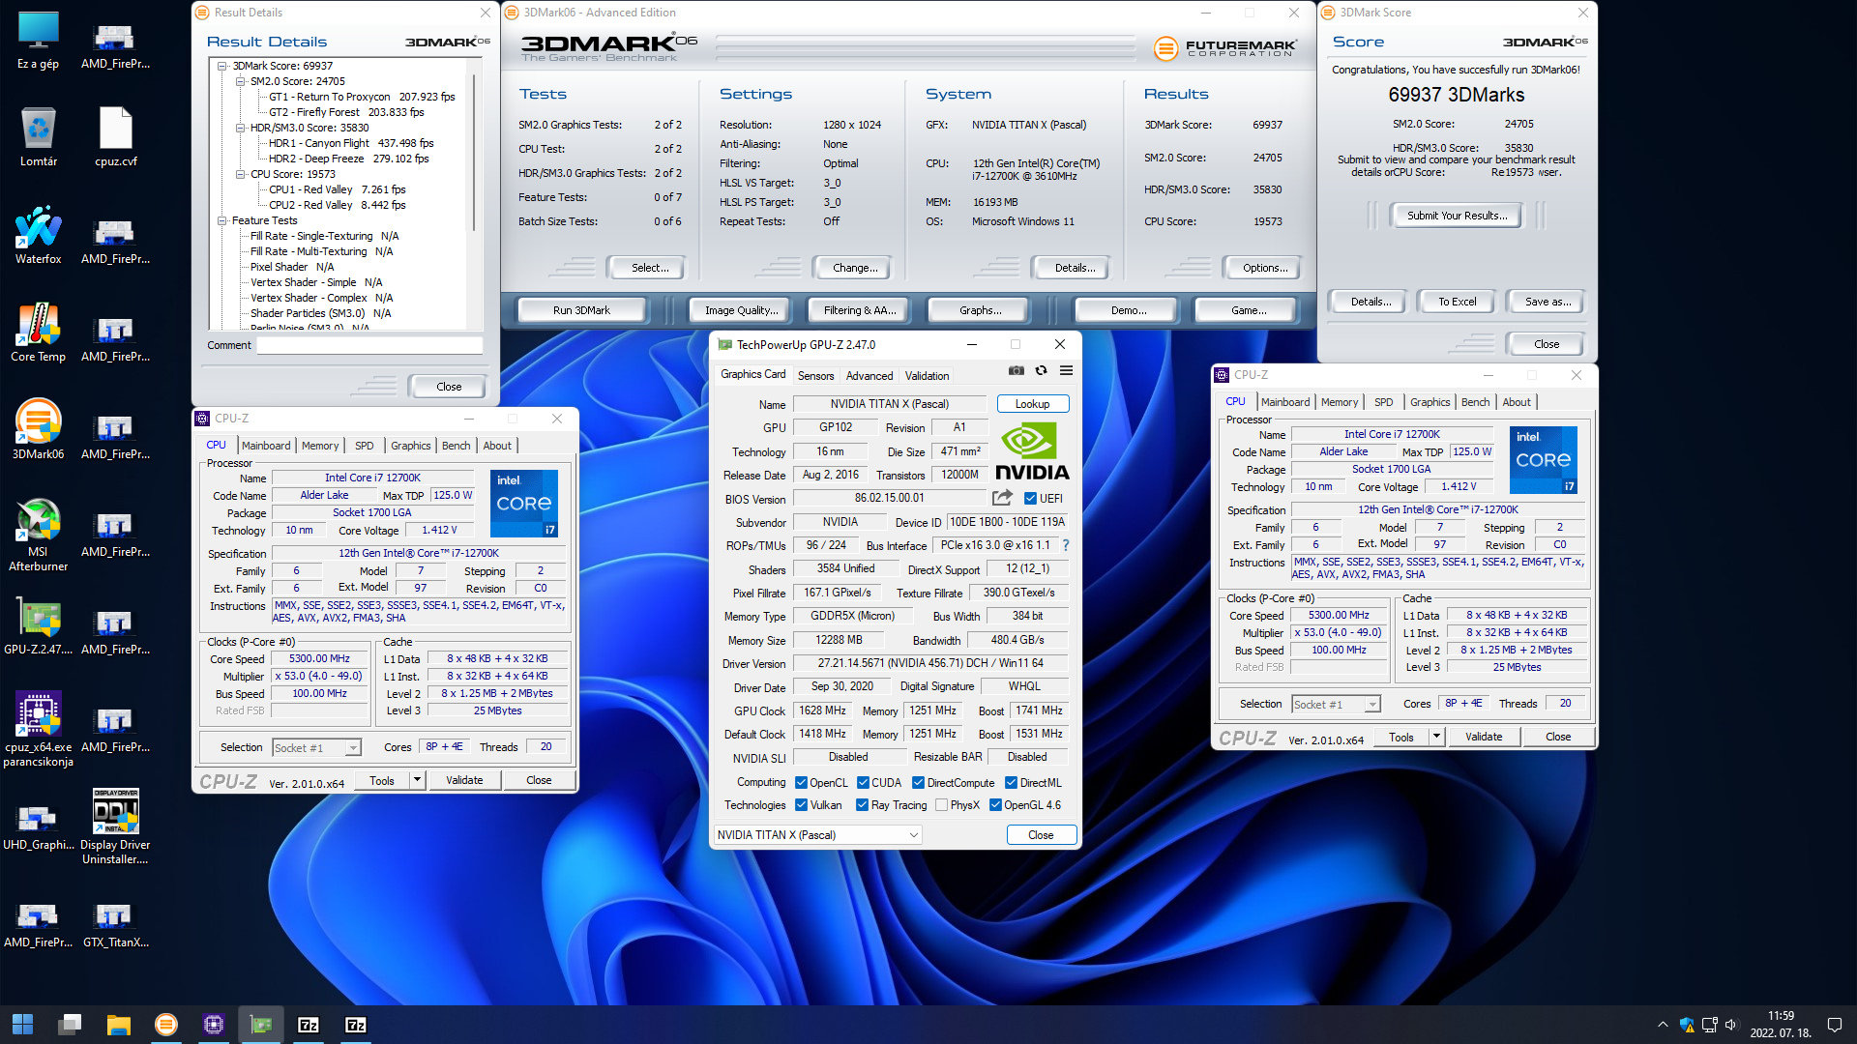Viewport: 1857px width, 1044px height.
Task: Select the Display Driver Uninstaller desktop icon
Action: pyautogui.click(x=116, y=826)
